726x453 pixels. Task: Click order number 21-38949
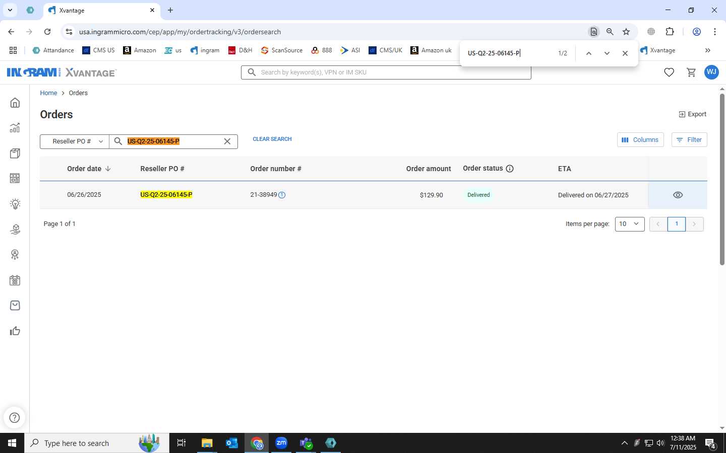264,195
